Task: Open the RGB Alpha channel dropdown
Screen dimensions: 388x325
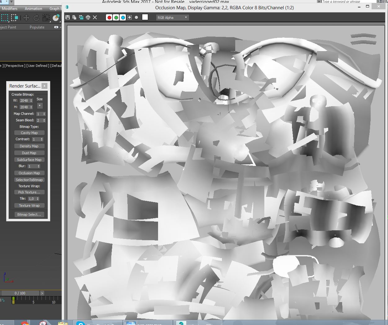Action: [172, 17]
